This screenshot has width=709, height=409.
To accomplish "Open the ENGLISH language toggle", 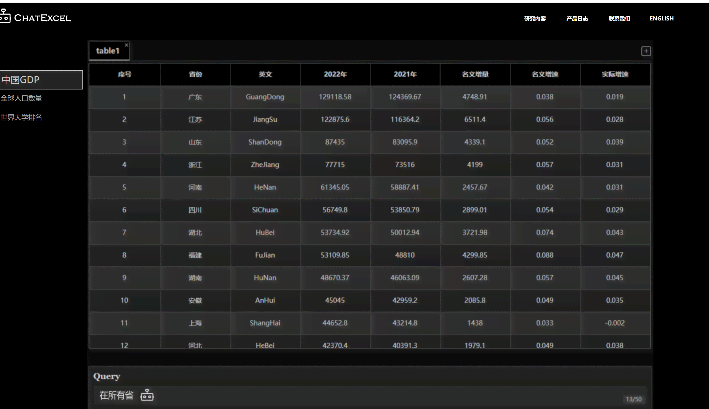I will [x=661, y=18].
